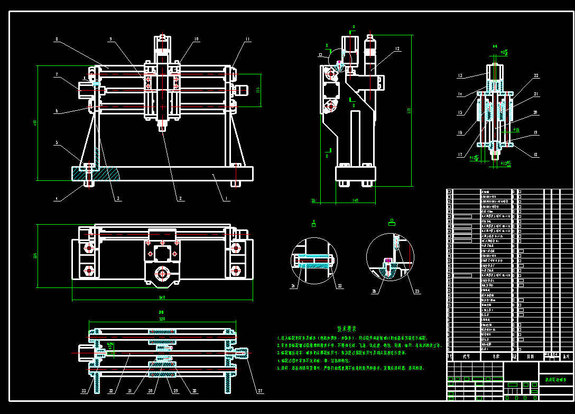The image size is (575, 414).
Task: Select the 520 dimension above the section view
Action: click(x=162, y=319)
